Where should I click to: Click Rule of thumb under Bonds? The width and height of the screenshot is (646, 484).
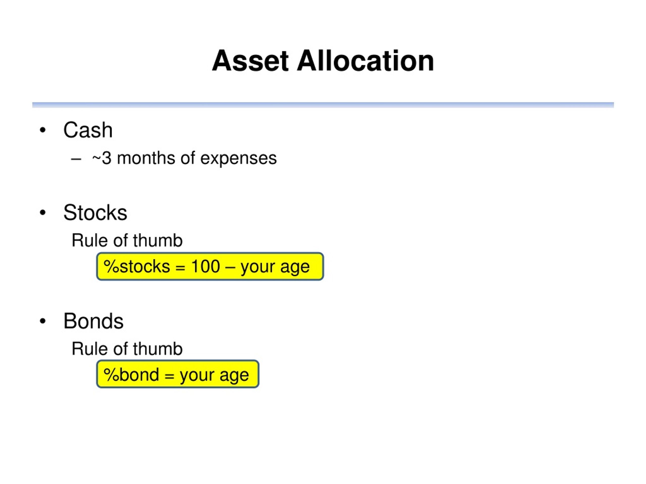click(x=127, y=349)
